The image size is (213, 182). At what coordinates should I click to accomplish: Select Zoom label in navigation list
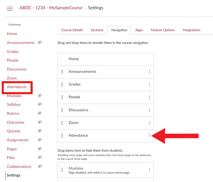coord(73,123)
